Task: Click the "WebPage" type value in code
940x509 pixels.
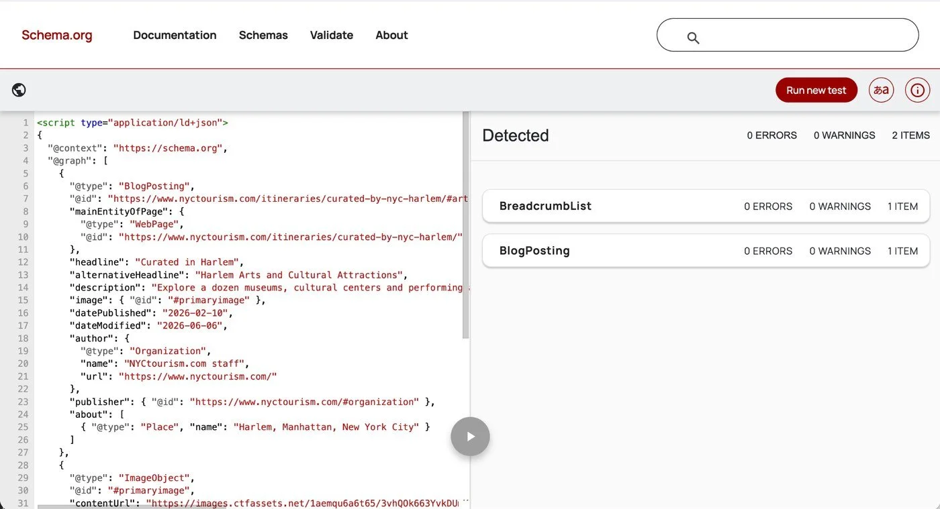Action: pyautogui.click(x=154, y=224)
